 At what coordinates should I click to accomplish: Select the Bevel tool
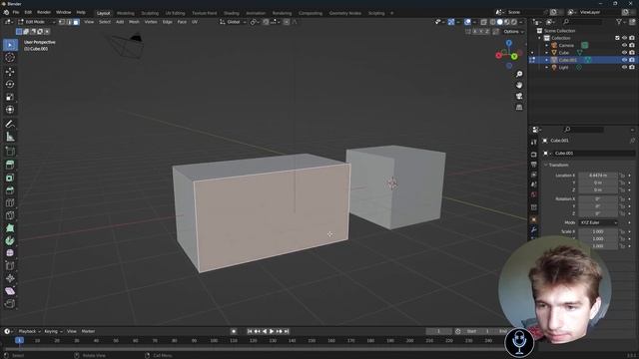click(10, 190)
